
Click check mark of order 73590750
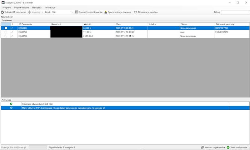(12, 32)
